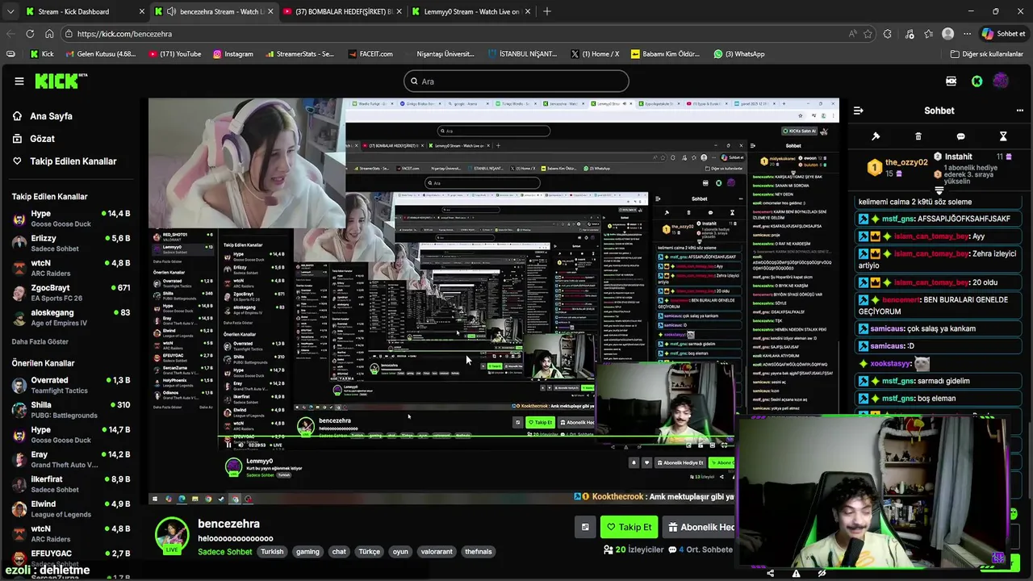Open browser settings three-dot menu
The width and height of the screenshot is (1033, 581).
(x=967, y=34)
